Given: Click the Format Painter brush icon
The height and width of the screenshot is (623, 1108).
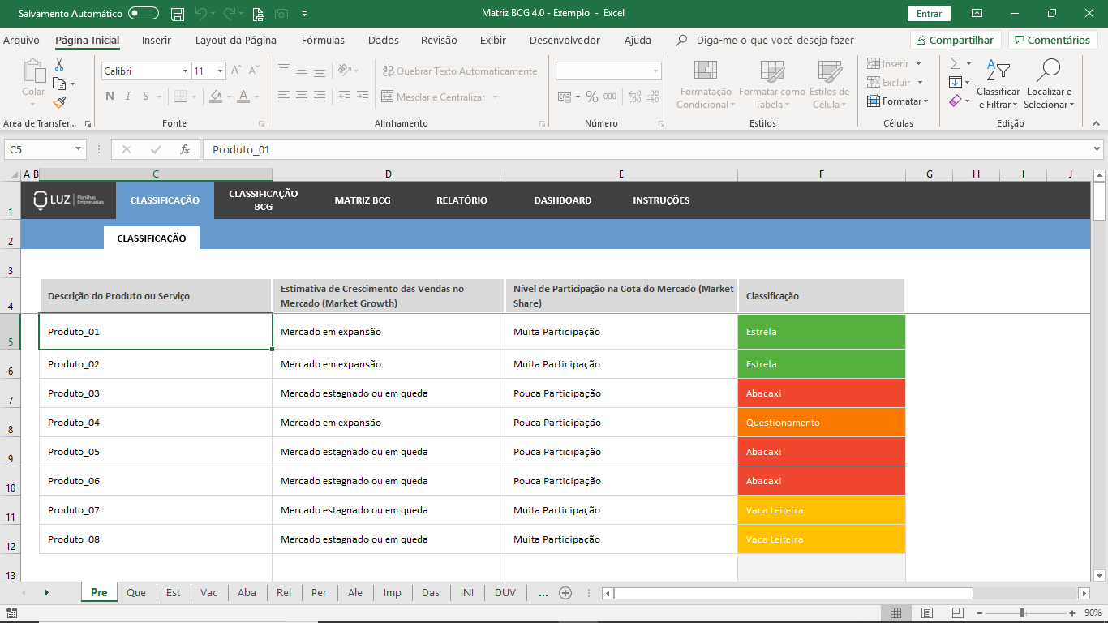Looking at the screenshot, I should tap(59, 102).
